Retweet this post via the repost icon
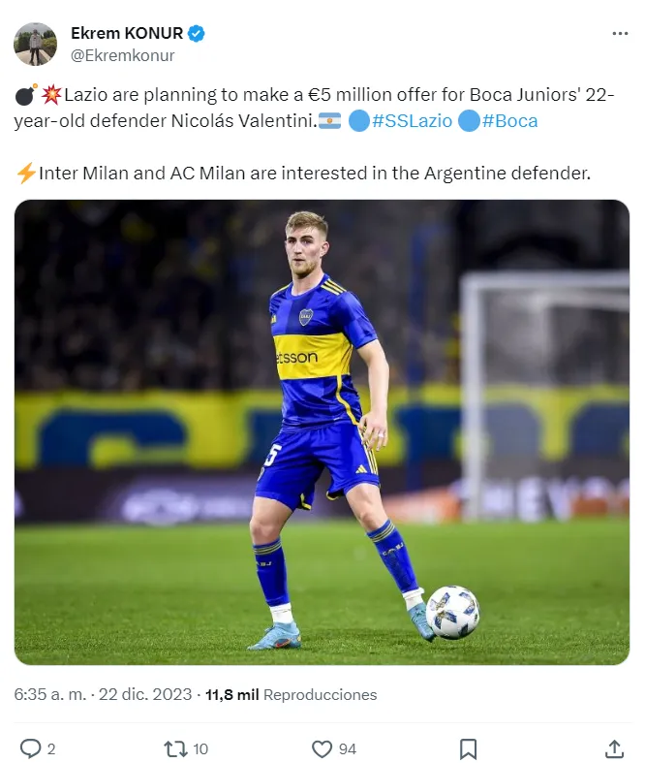 click(x=175, y=748)
